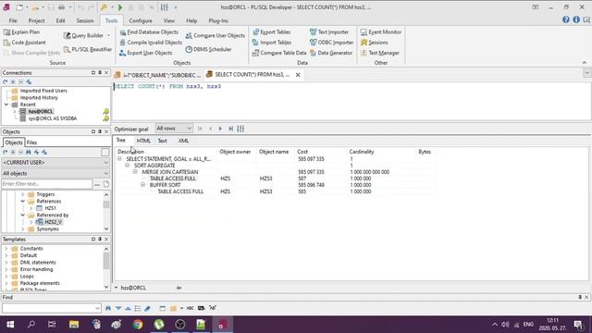The height and width of the screenshot is (333, 592).
Task: Collapse the MERGE JOIN CARTESIAN plan node
Action: (x=135, y=172)
